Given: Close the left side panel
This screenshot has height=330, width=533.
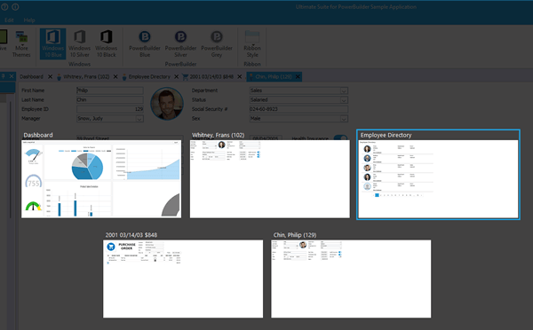Looking at the screenshot, I should coord(12,76).
